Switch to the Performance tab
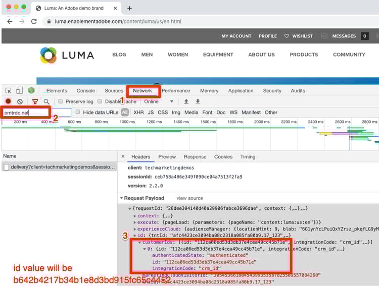The width and height of the screenshot is (379, 288). click(x=176, y=91)
